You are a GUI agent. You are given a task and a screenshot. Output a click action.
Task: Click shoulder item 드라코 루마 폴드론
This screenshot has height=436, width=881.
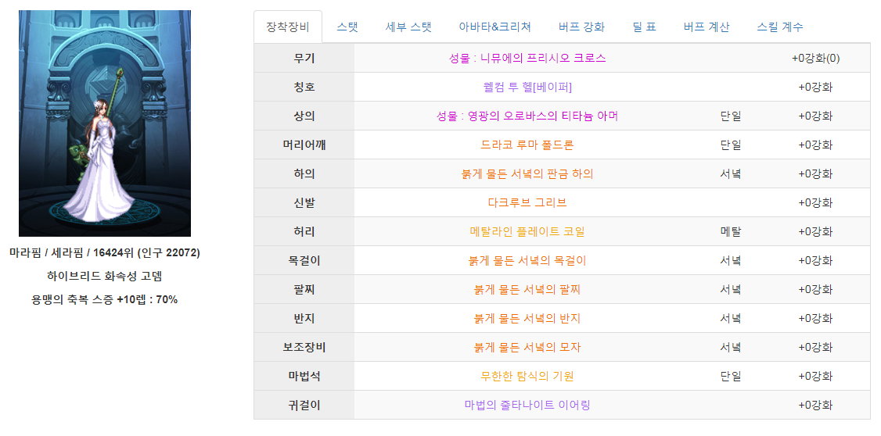click(x=527, y=145)
